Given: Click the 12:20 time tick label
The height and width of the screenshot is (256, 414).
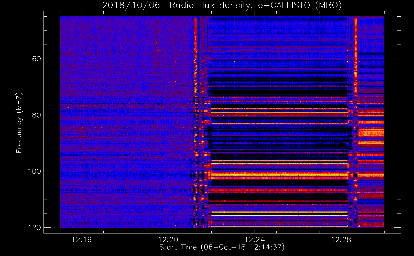Looking at the screenshot, I should pos(168,240).
